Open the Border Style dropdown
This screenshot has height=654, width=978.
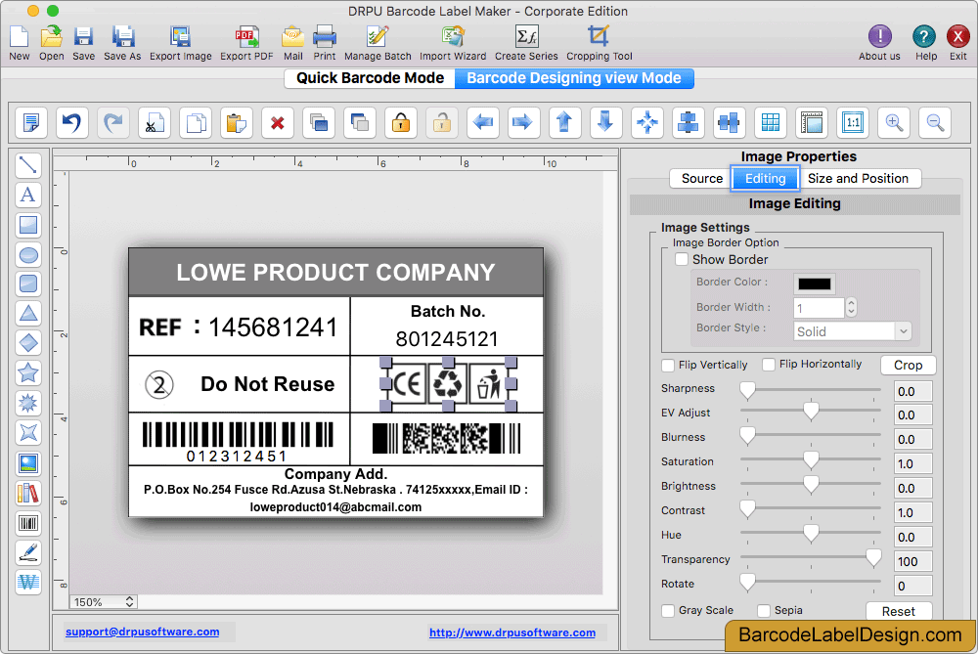click(x=852, y=331)
